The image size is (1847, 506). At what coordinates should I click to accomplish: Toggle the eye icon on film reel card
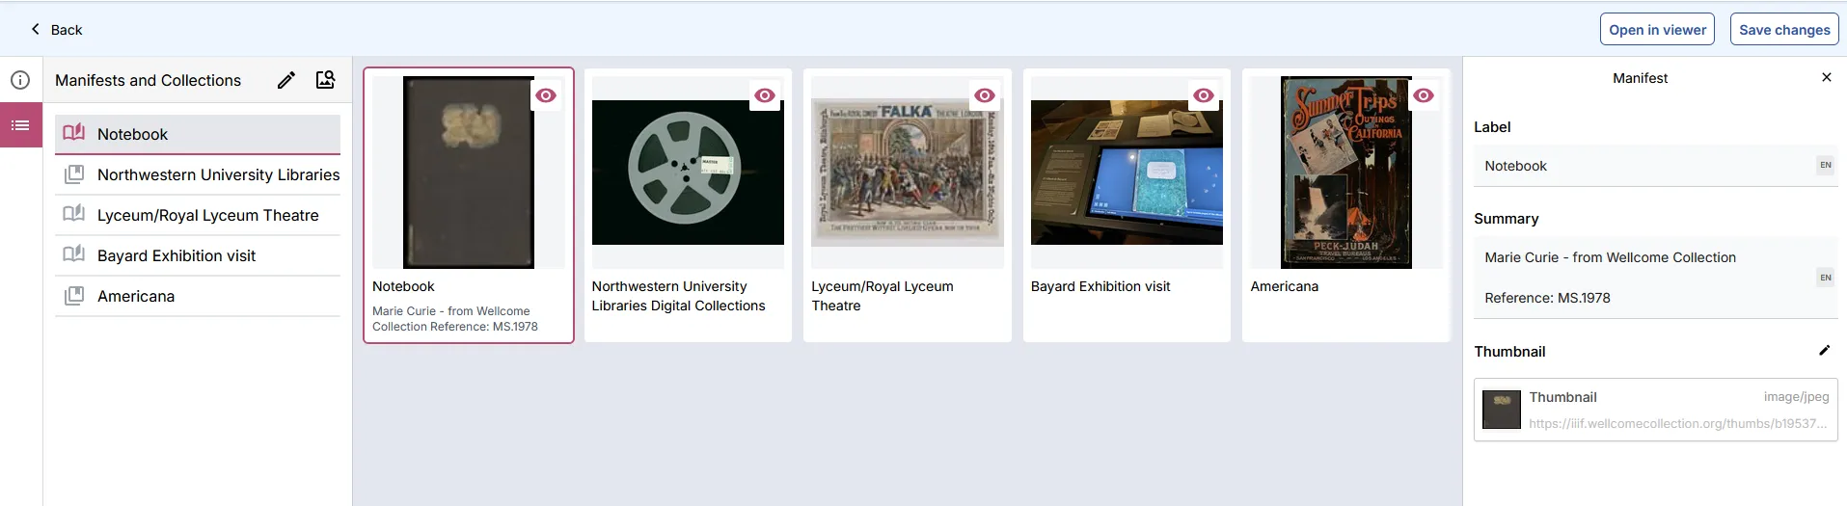click(765, 95)
